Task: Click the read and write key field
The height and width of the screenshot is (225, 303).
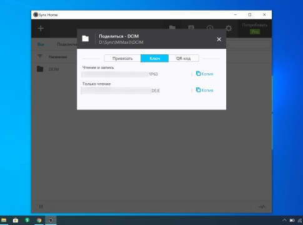Action: 119,74
